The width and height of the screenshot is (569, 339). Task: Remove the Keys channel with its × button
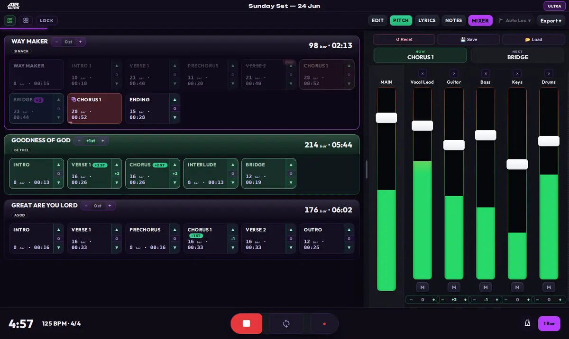point(517,73)
